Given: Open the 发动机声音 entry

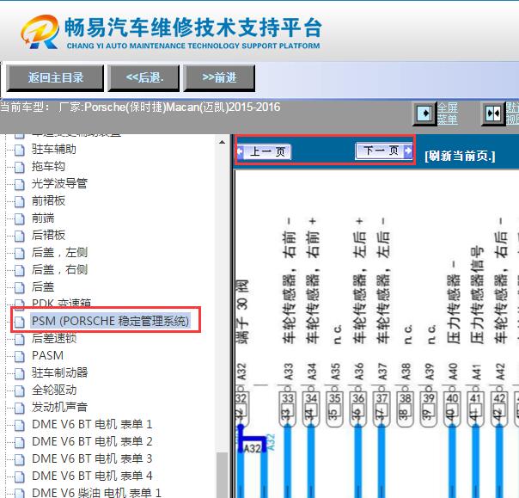Looking at the screenshot, I should click(x=59, y=407).
